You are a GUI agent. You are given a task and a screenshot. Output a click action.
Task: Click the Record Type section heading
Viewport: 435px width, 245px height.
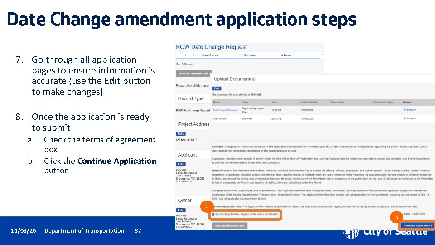pos(191,98)
